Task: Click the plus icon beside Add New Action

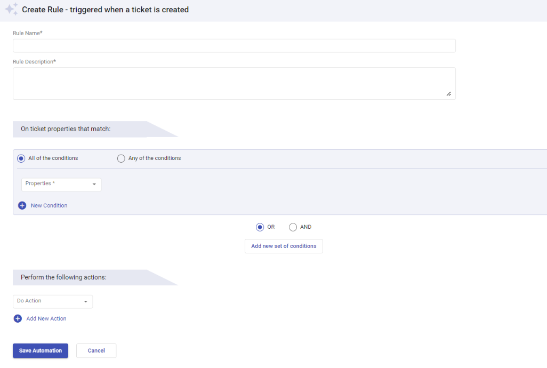Action: coord(18,318)
